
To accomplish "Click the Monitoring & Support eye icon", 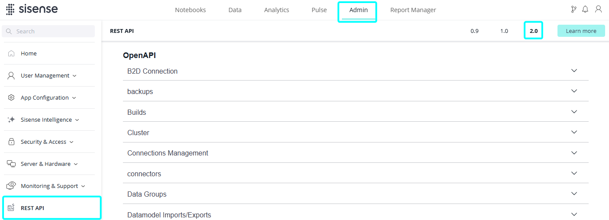I will (11, 186).
